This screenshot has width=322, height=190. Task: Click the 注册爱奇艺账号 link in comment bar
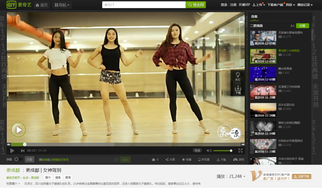[59, 160]
